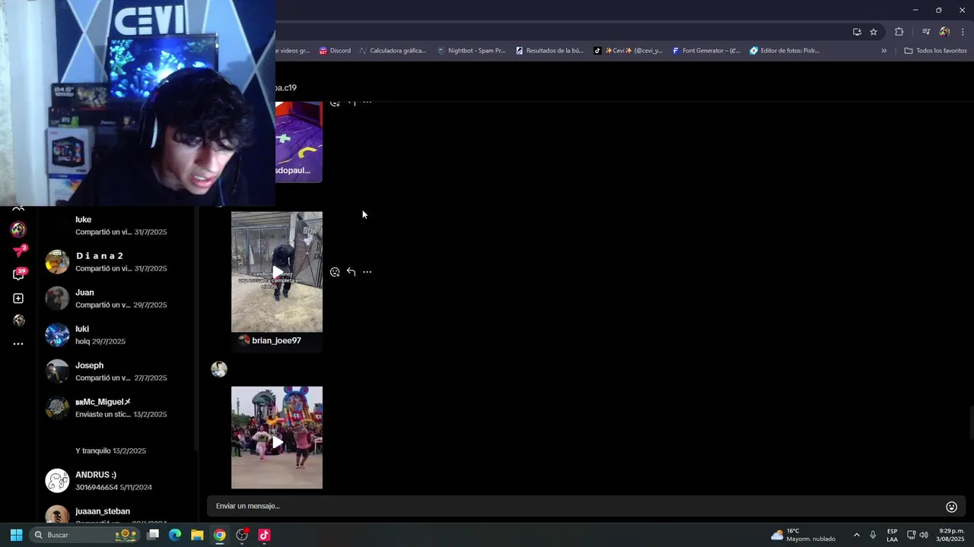Click the brian_joee97 username label

click(x=276, y=340)
